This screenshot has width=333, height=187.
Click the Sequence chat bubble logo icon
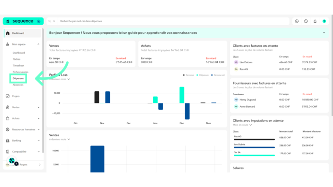(12, 161)
